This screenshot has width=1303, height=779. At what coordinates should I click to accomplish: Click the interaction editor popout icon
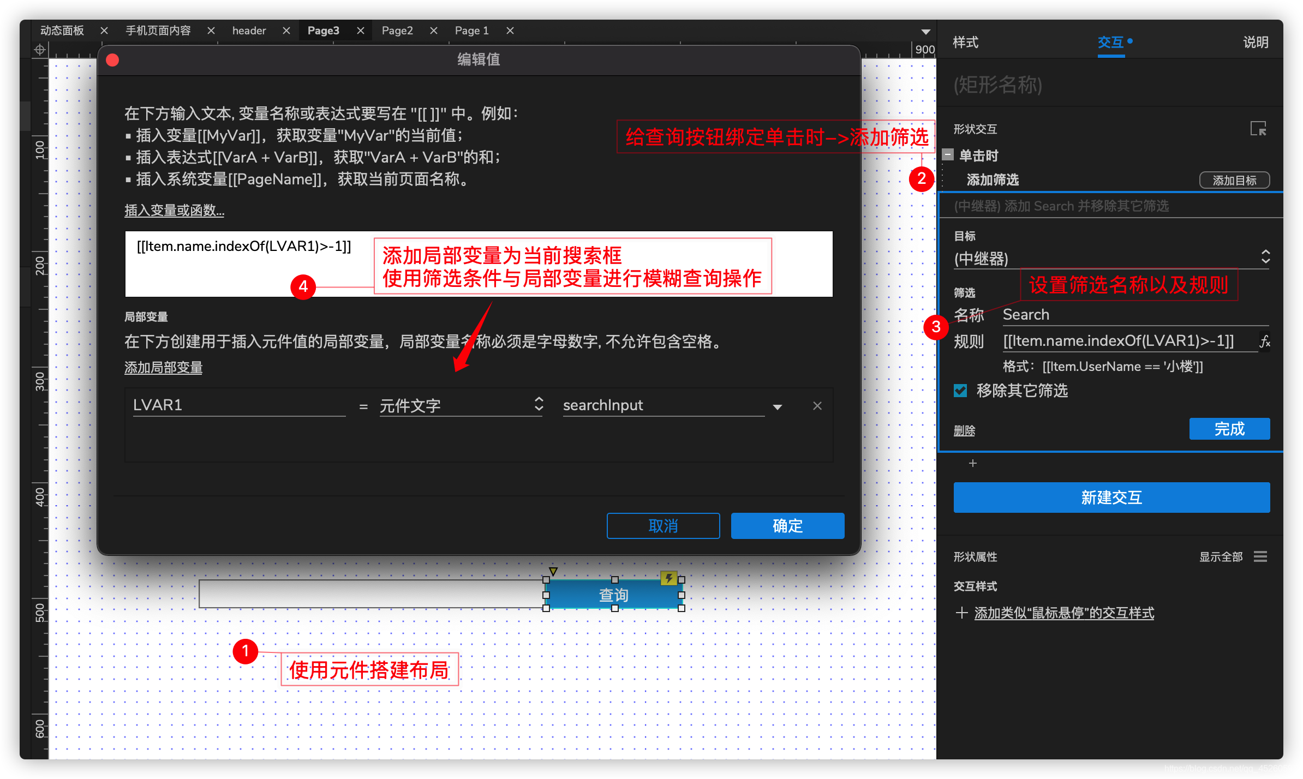pos(1258,129)
